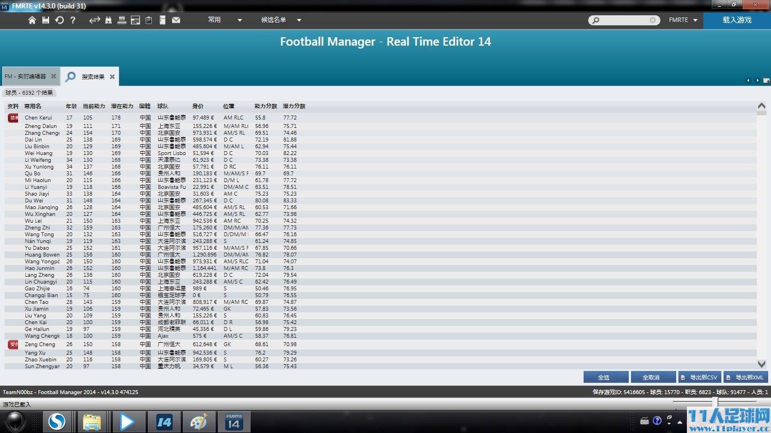
Task: Click the keyboard icon in system tray
Action: [645, 421]
